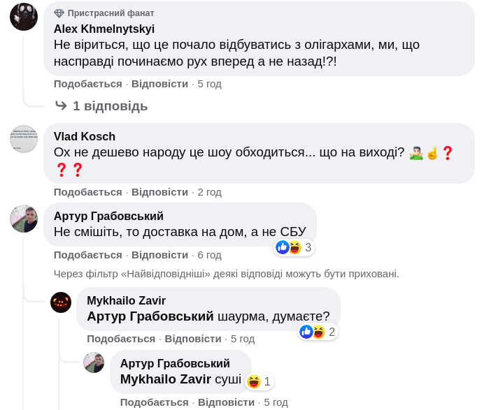Reply to Vlad Kosch's comment
This screenshot has width=498, height=410.
[x=159, y=192]
